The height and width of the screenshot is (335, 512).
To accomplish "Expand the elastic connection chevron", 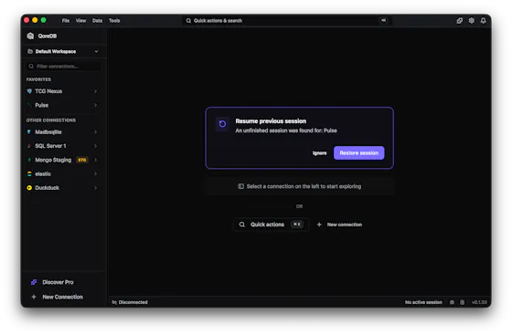I will pyautogui.click(x=96, y=174).
